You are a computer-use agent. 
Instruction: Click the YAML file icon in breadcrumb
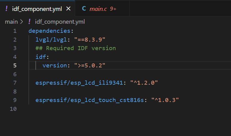point(29,22)
